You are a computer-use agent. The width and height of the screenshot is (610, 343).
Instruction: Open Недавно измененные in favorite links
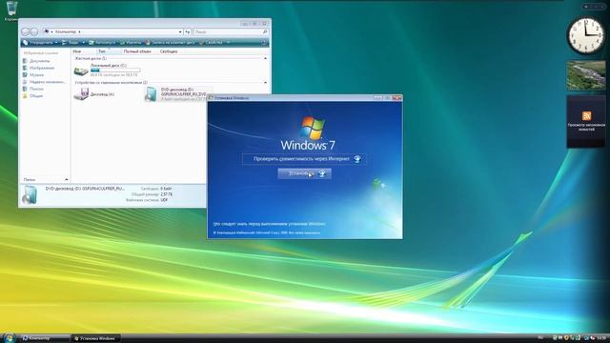(44, 82)
